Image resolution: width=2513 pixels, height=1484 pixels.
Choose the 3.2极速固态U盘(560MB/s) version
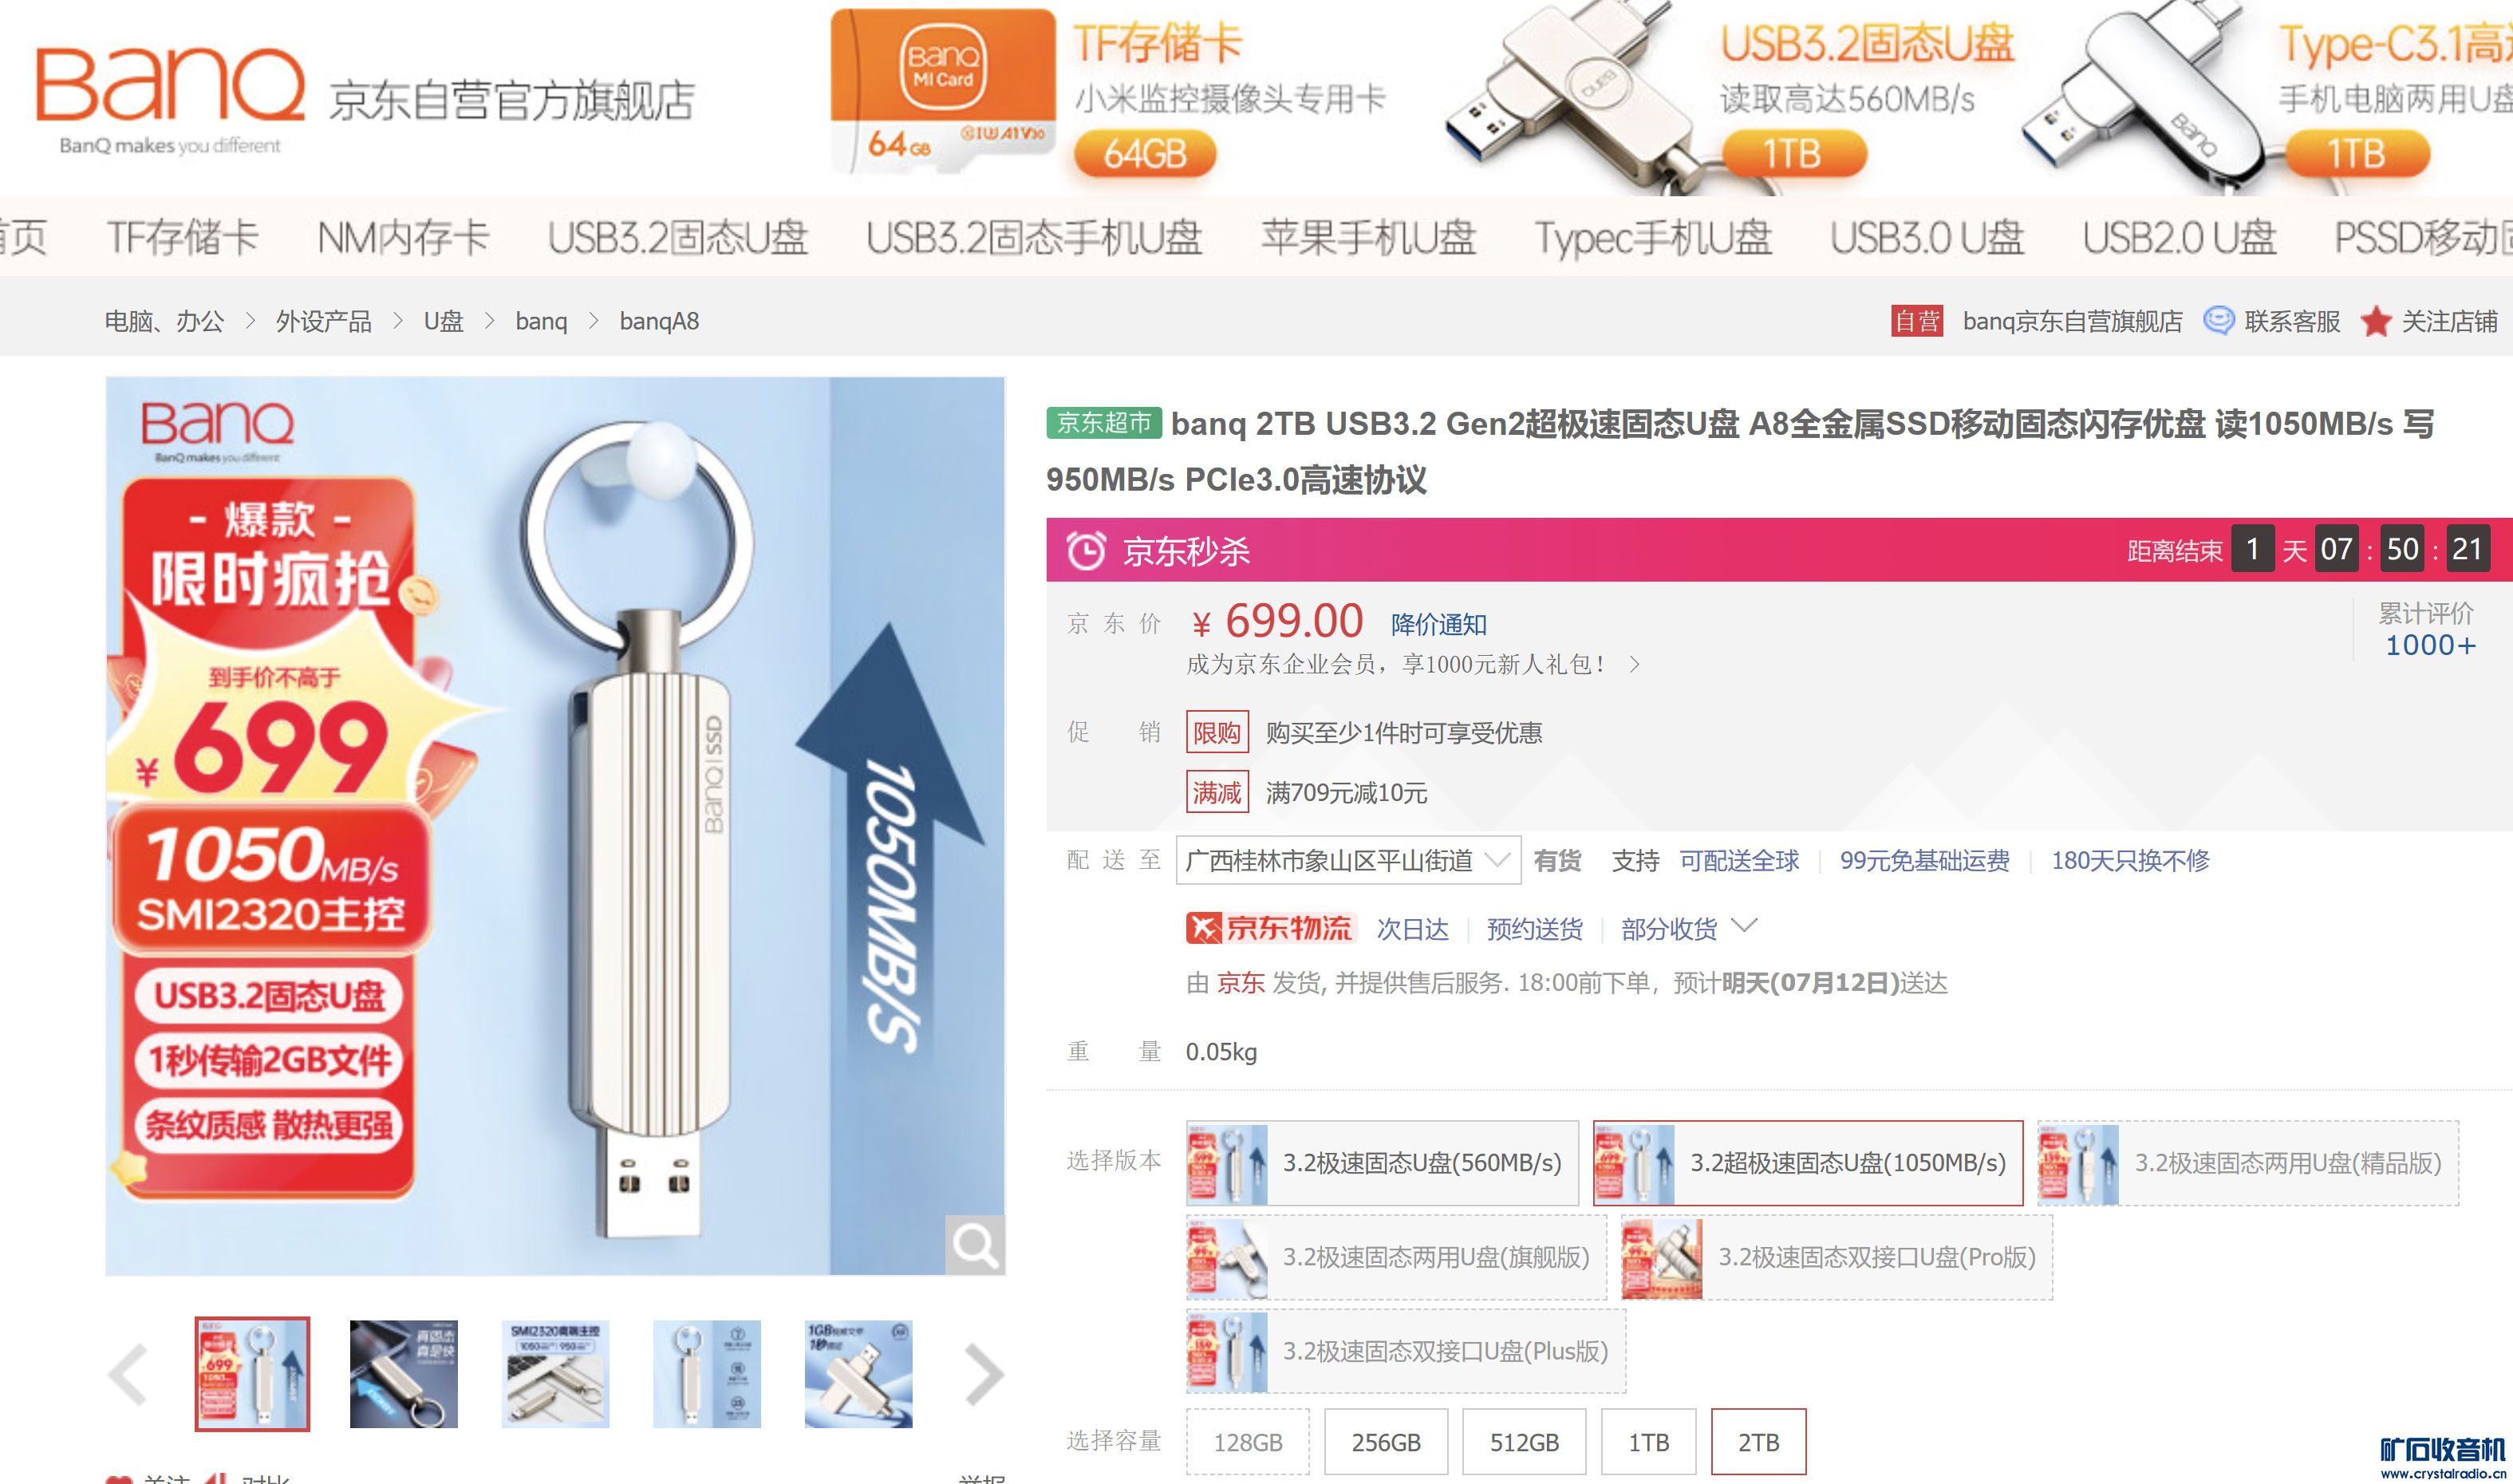(x=1383, y=1163)
